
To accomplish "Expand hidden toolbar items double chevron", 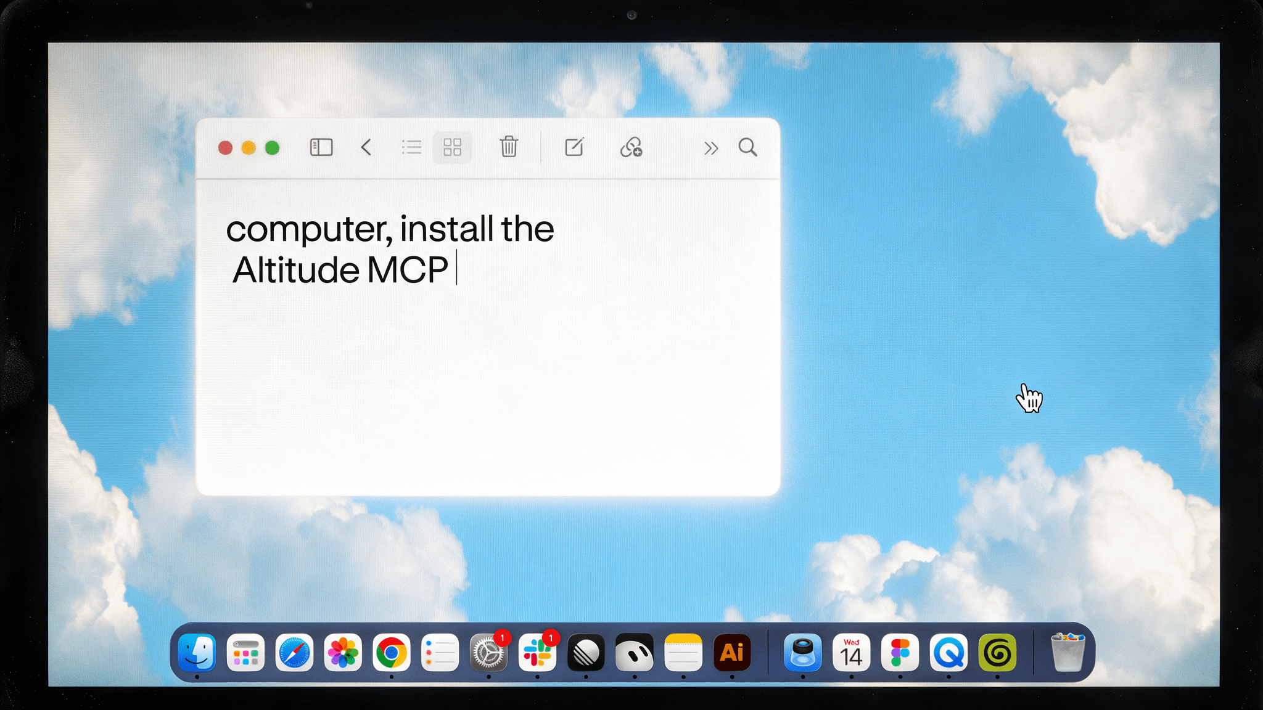I will (711, 148).
